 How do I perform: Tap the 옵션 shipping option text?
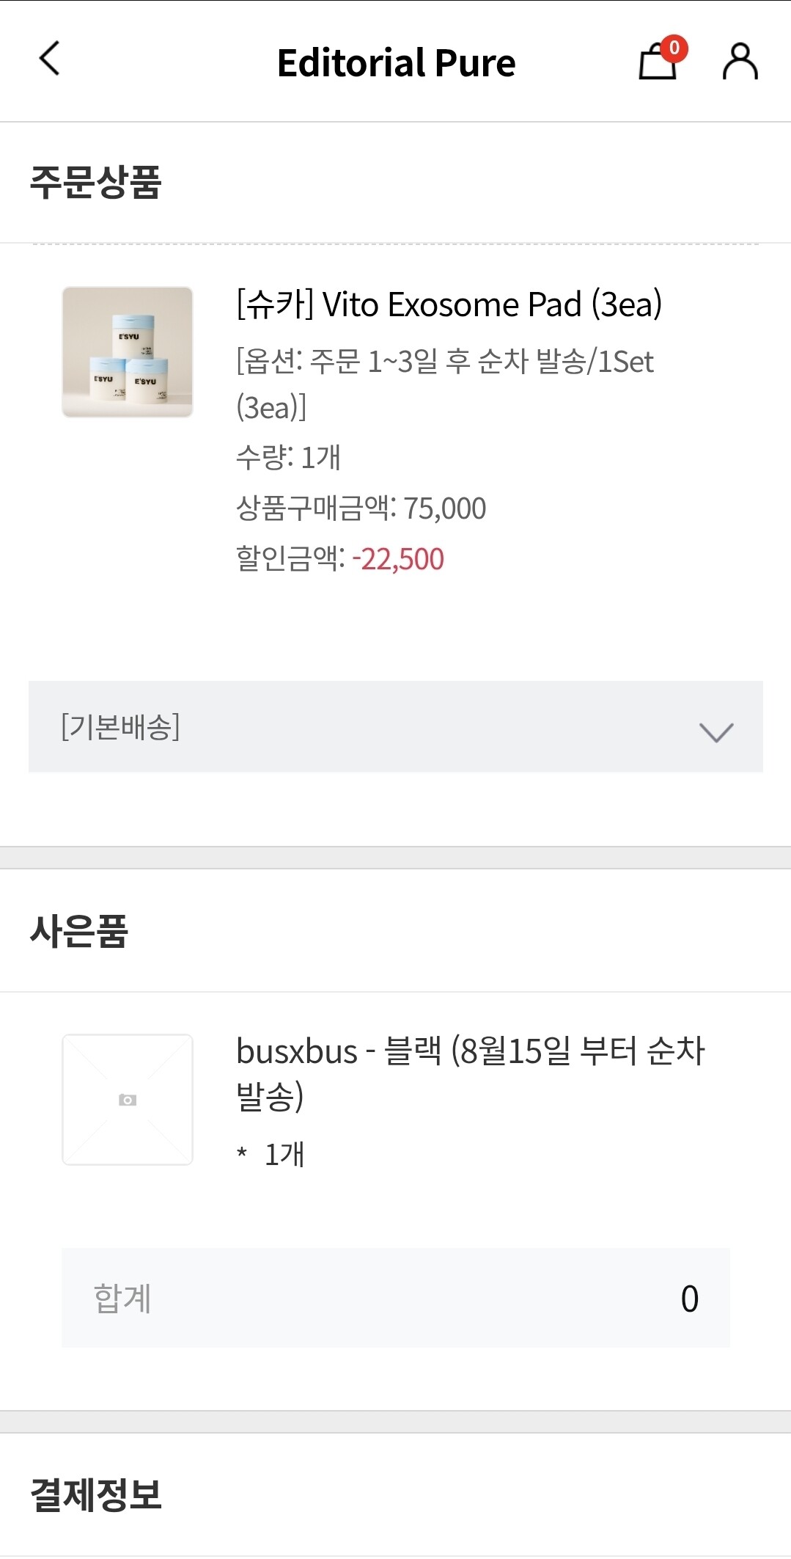pos(444,384)
